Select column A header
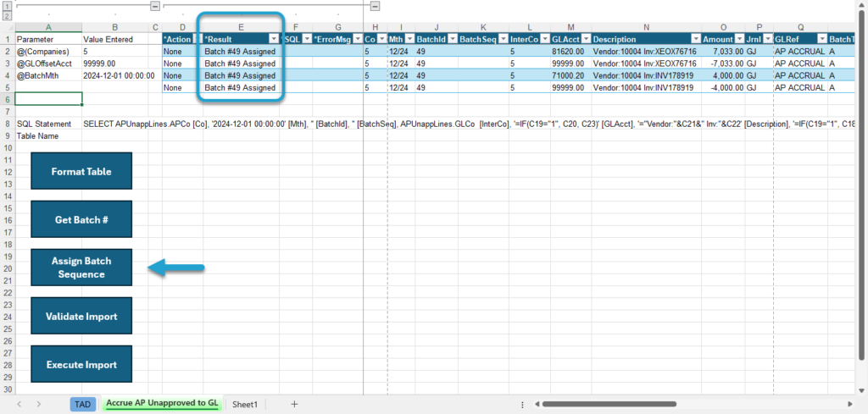The image size is (868, 414). point(48,28)
